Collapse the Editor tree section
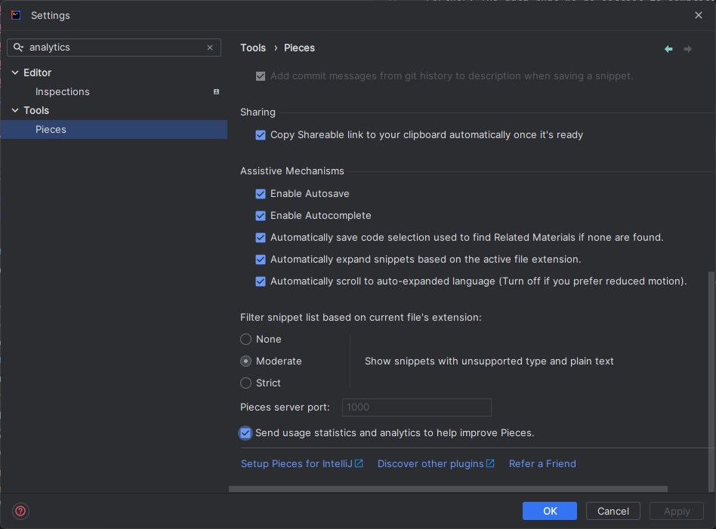 15,73
